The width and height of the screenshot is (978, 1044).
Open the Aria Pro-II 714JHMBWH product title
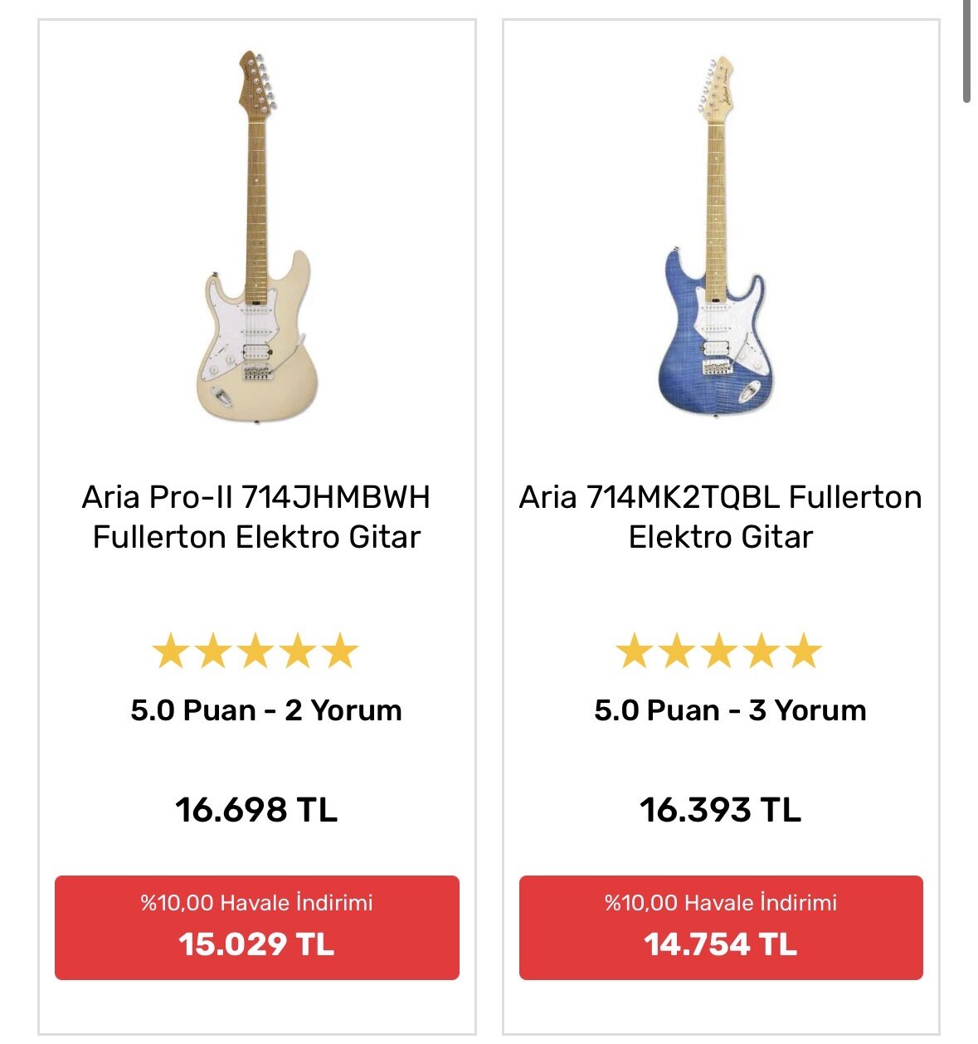pyautogui.click(x=256, y=516)
